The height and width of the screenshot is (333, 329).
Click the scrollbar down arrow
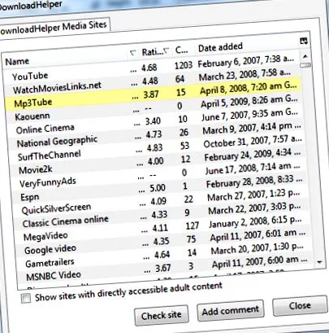(319, 262)
